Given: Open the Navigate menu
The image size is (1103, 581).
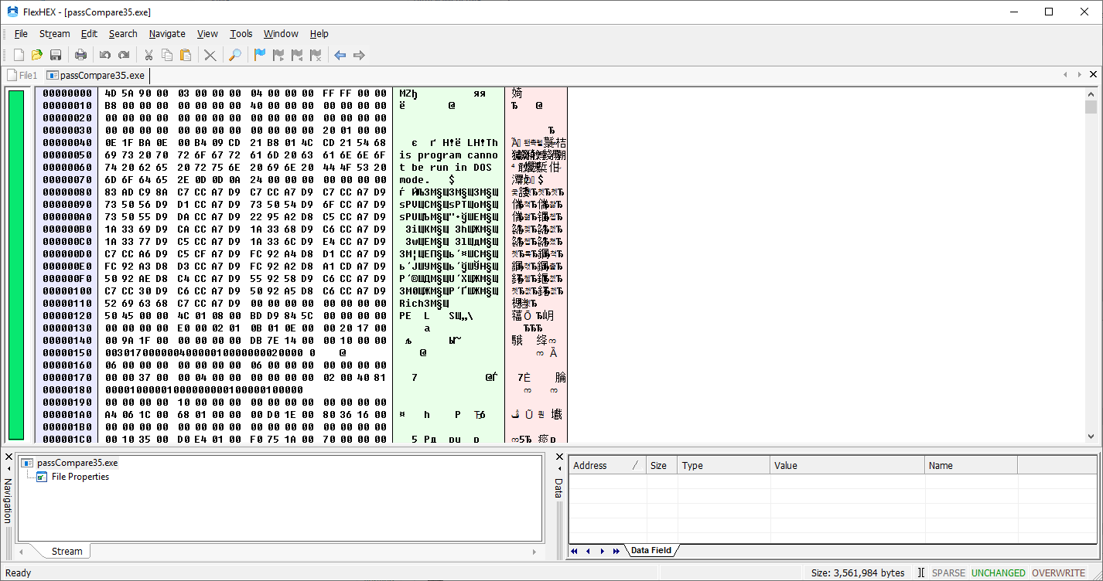Looking at the screenshot, I should pyautogui.click(x=167, y=34).
